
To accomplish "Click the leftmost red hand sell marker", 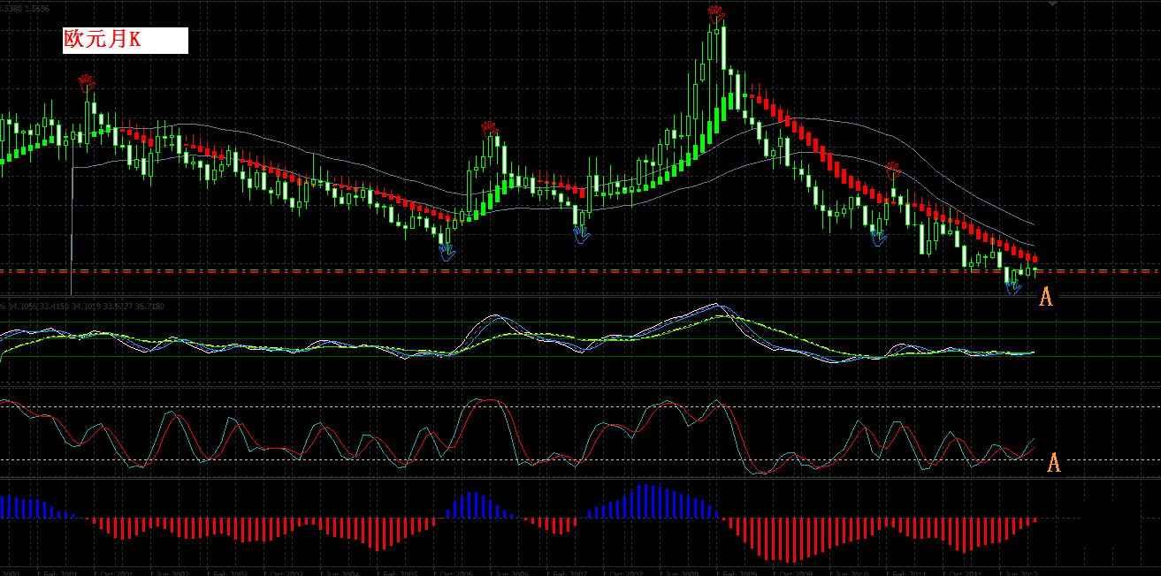I will click(x=86, y=83).
